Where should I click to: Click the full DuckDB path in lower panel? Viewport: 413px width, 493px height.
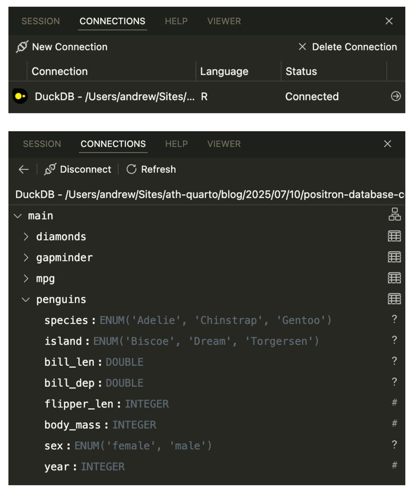(210, 194)
